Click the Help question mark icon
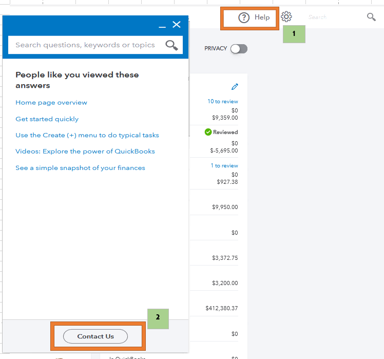The image size is (384, 359). click(244, 18)
